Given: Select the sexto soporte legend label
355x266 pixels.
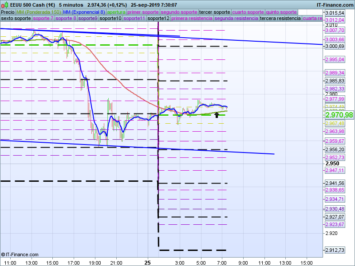Looking at the screenshot, I should (16, 19).
